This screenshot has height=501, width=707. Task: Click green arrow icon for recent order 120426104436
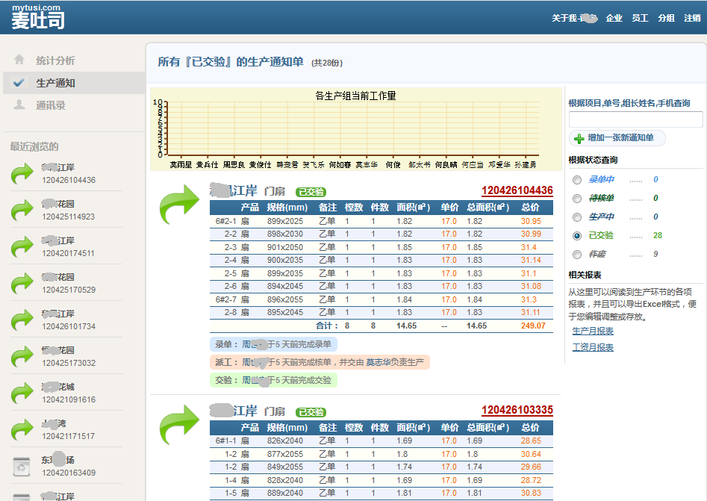pyautogui.click(x=23, y=174)
